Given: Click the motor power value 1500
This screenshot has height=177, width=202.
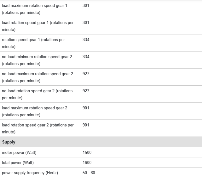Looking at the screenshot, I should coord(87,153).
